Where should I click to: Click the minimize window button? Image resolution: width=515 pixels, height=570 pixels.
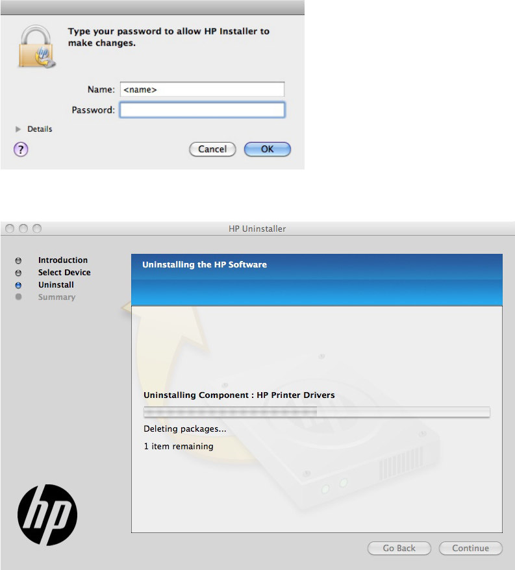tap(23, 229)
